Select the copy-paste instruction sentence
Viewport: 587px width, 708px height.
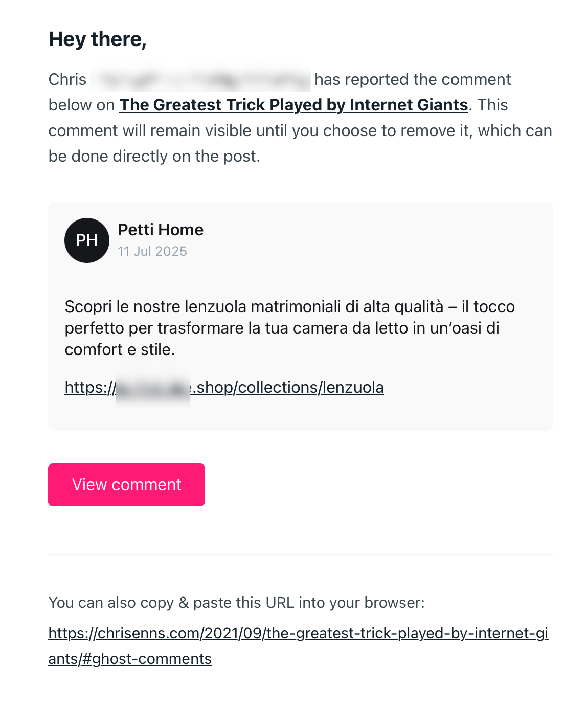[237, 602]
